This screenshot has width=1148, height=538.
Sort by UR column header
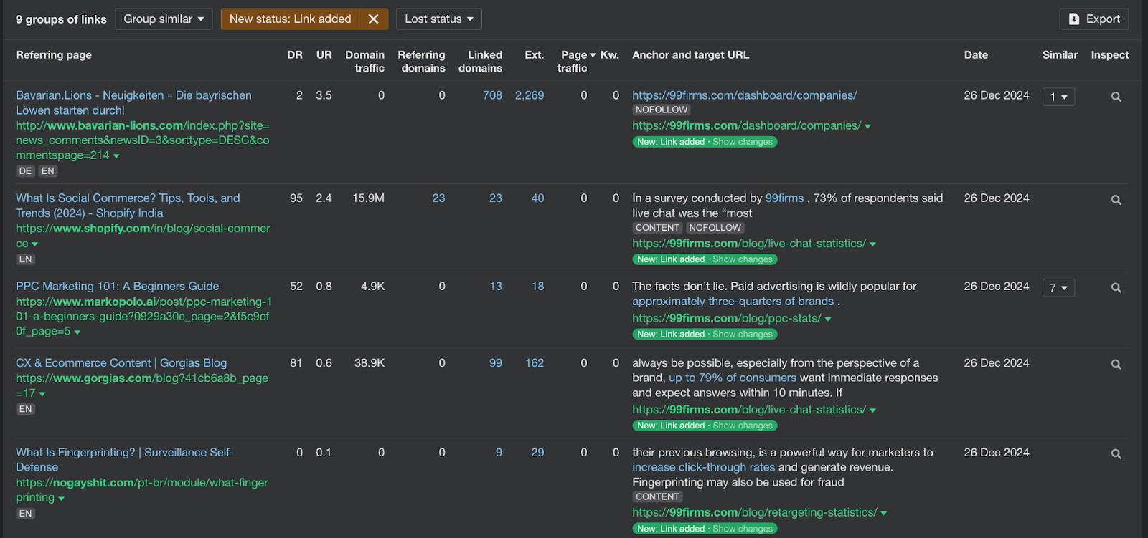click(324, 54)
